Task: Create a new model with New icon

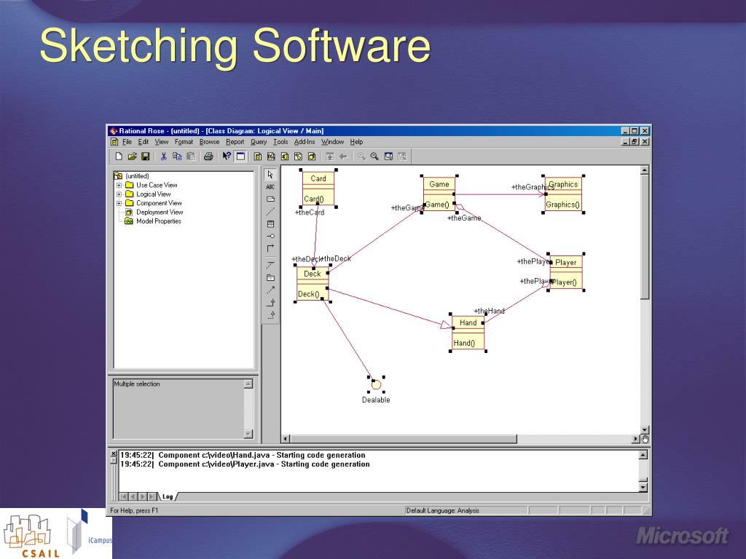Action: 119,156
